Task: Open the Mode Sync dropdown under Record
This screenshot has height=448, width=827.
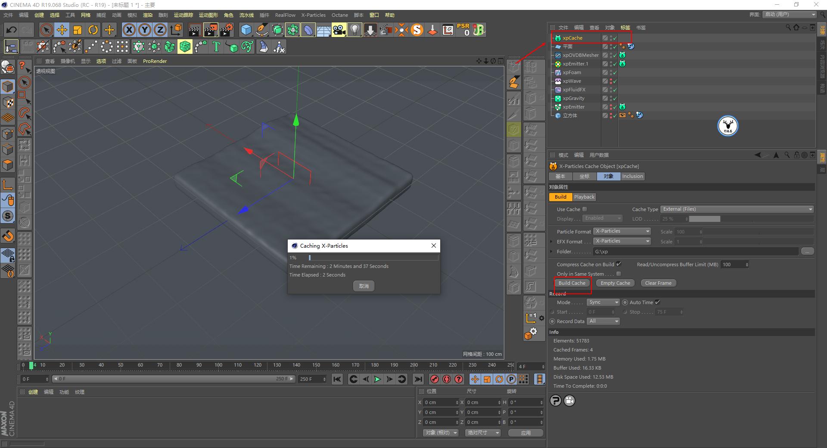Action: click(x=603, y=302)
